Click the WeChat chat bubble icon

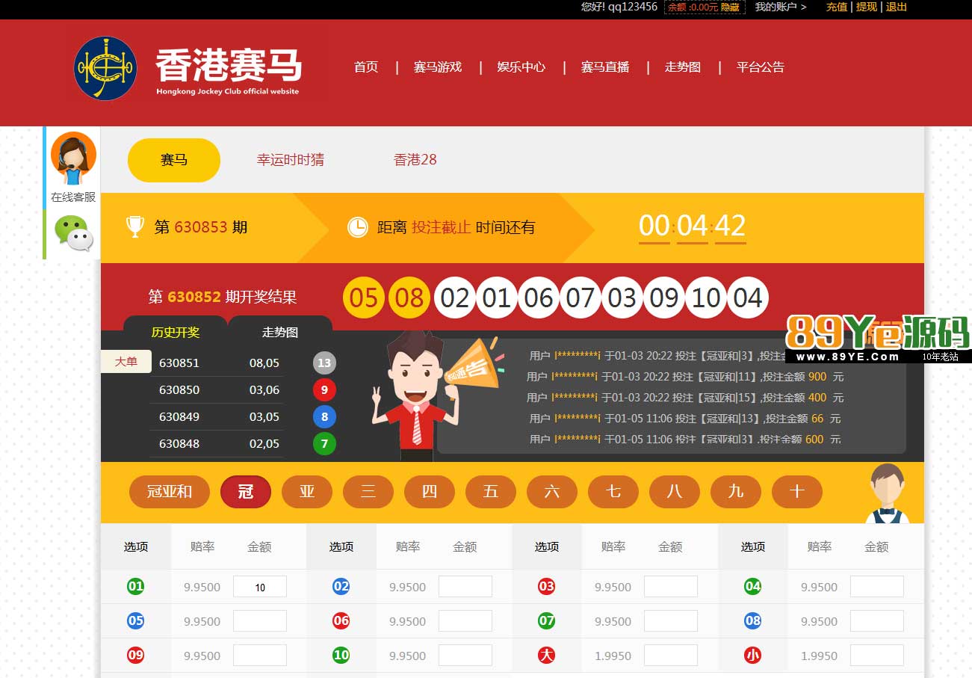tap(74, 233)
